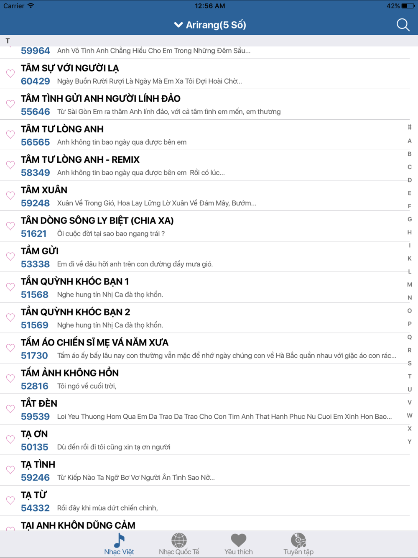Tap the 12:56 AM clock
418x558 pixels.
tap(210, 6)
